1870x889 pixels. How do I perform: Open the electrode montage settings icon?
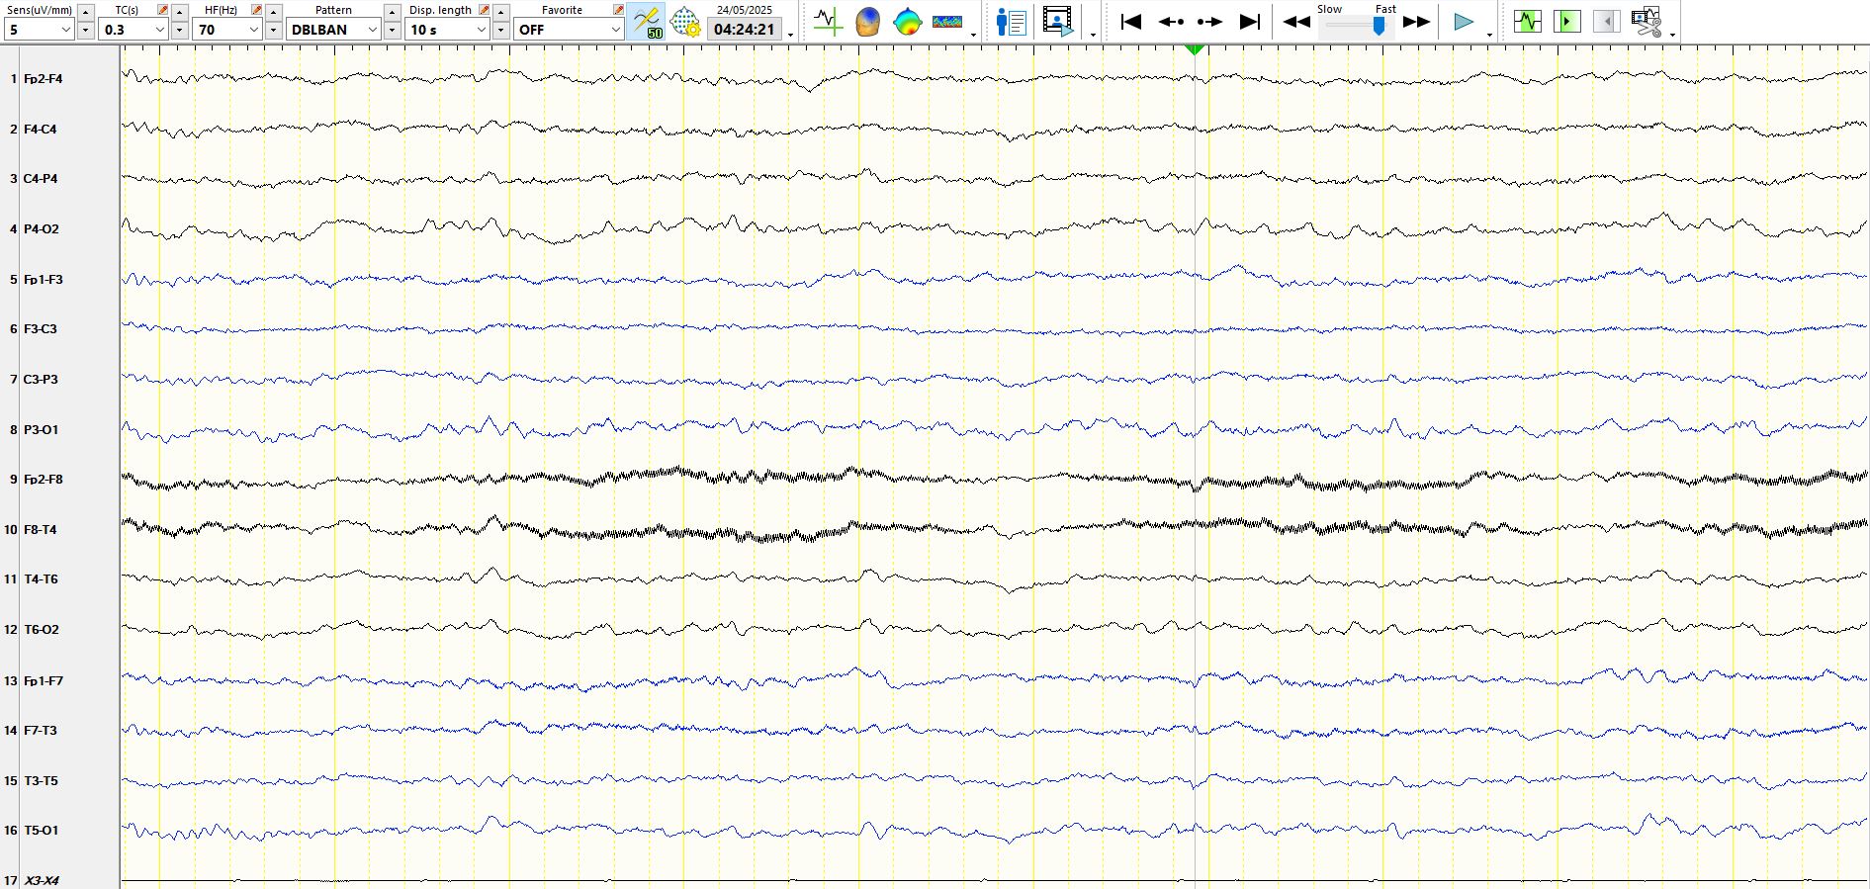click(x=685, y=22)
